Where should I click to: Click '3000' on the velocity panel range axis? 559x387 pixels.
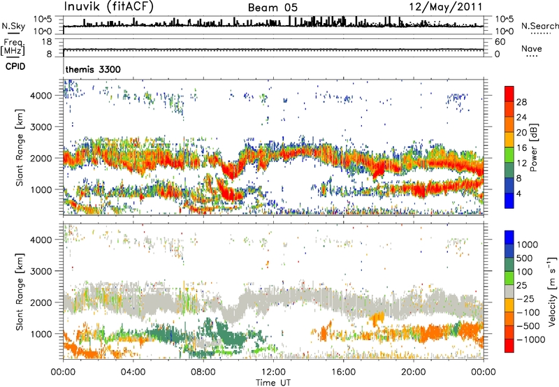click(41, 271)
